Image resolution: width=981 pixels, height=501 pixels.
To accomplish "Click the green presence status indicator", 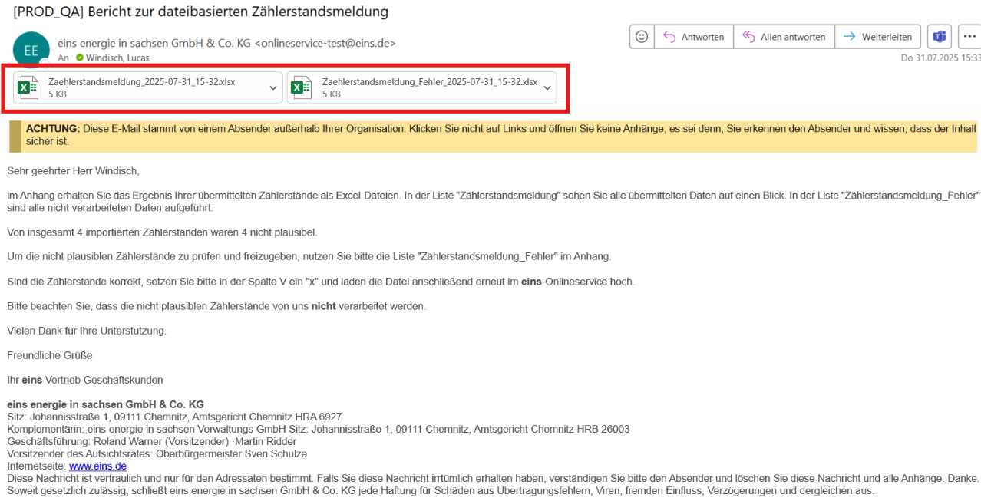I will (x=80, y=58).
